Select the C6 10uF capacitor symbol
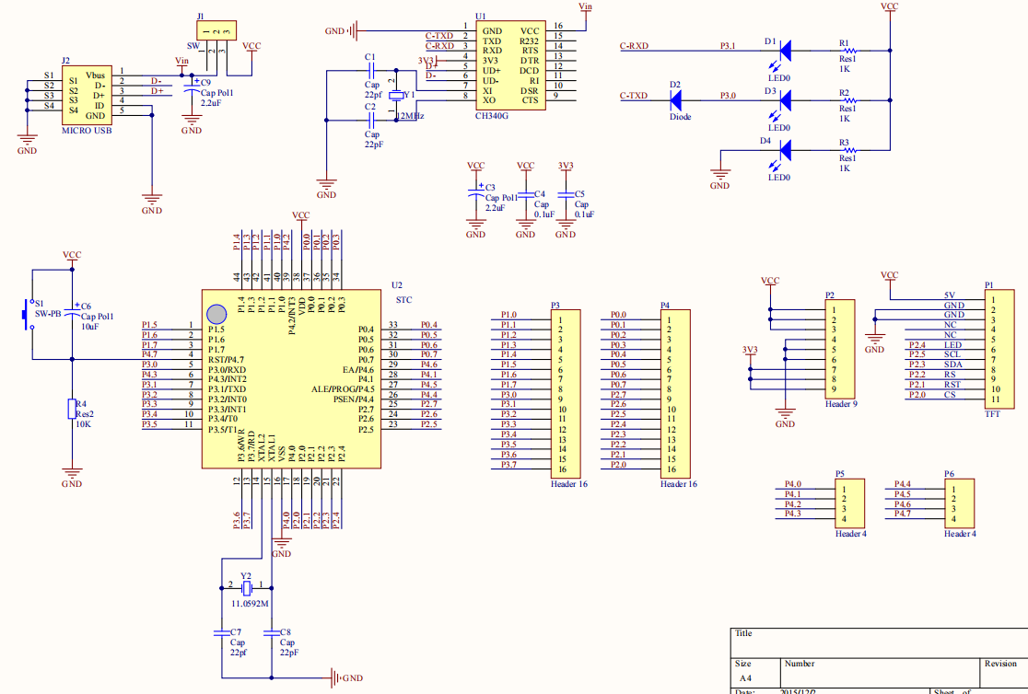The height and width of the screenshot is (694, 1028). (x=72, y=310)
